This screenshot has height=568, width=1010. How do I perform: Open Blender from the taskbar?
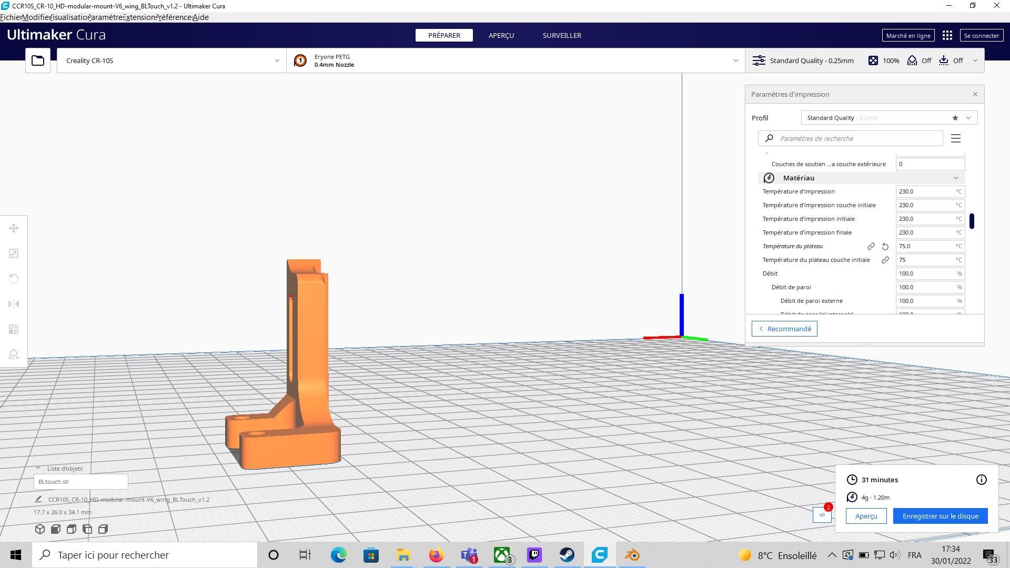point(632,555)
